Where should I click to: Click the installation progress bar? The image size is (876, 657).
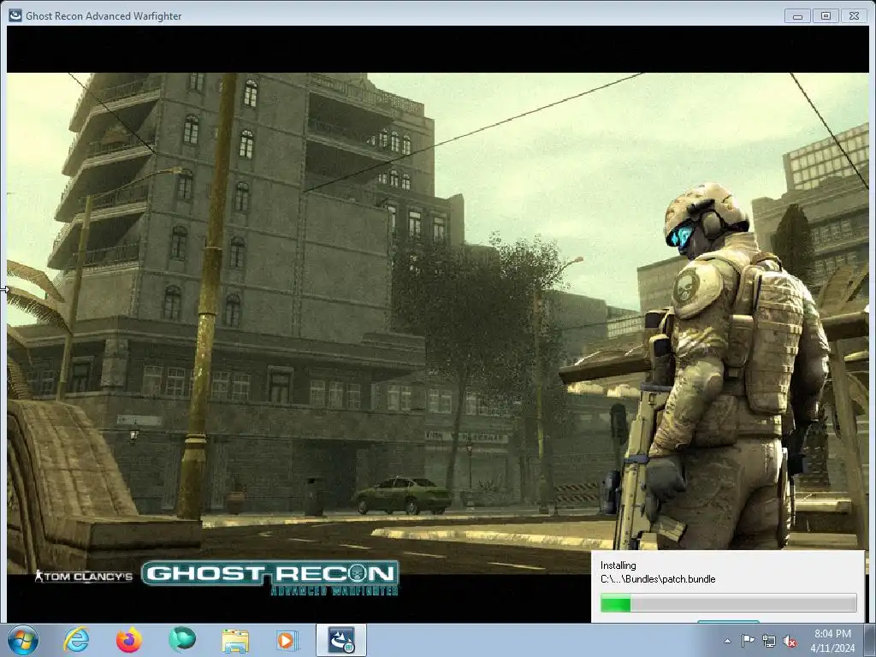pyautogui.click(x=728, y=603)
